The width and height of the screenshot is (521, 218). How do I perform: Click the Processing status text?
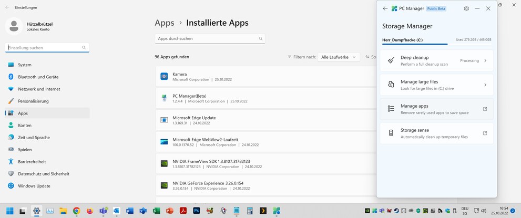pyautogui.click(x=469, y=61)
